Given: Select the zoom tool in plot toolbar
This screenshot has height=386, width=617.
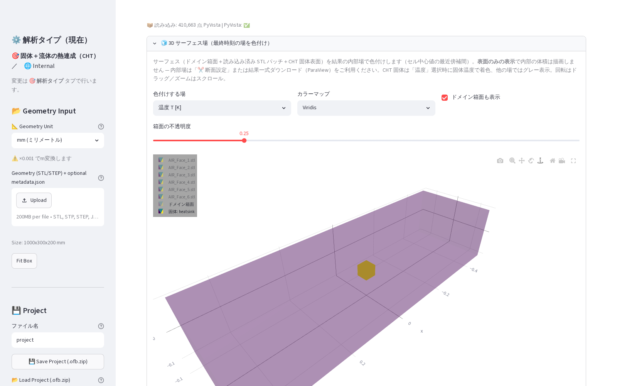Looking at the screenshot, I should (512, 161).
